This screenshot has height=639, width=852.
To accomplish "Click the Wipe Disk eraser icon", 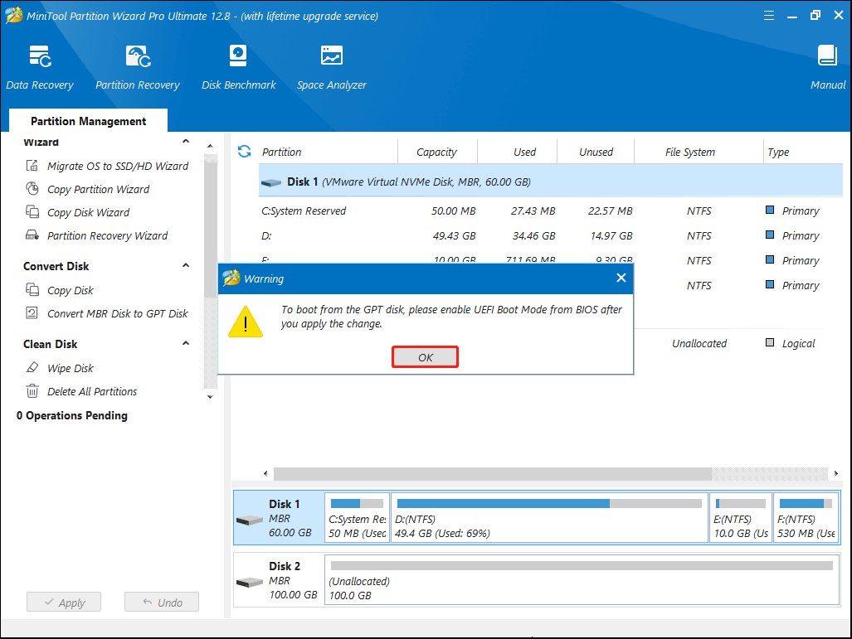I will pos(32,367).
